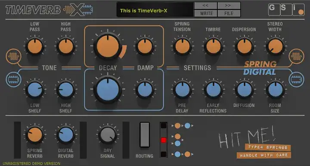Click the HIT ME! spring label
310x166 pixels.
[247, 137]
